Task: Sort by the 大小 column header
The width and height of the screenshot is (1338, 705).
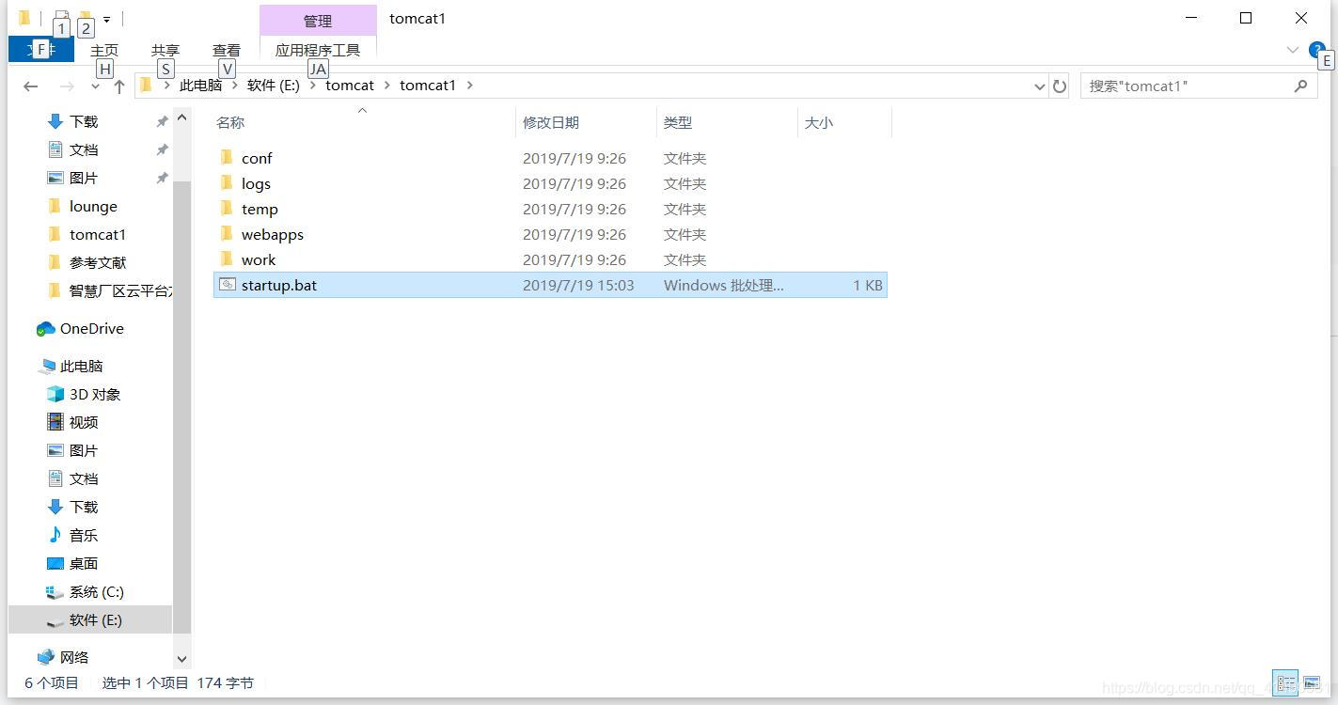Action: (x=843, y=122)
